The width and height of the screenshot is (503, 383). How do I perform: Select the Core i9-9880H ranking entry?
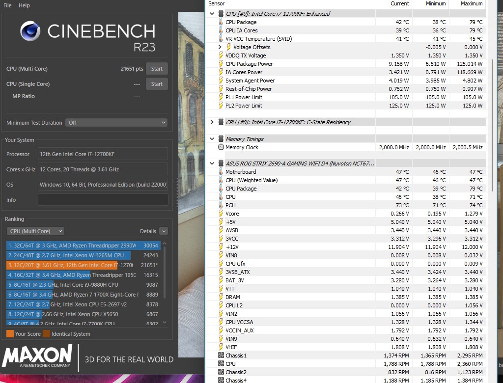(x=84, y=285)
